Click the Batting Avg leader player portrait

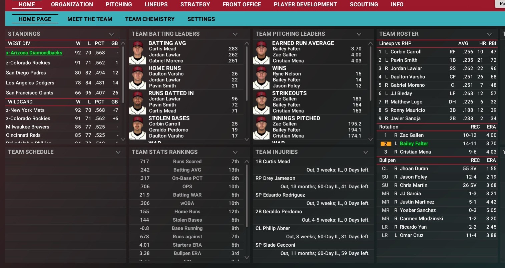coord(138,52)
